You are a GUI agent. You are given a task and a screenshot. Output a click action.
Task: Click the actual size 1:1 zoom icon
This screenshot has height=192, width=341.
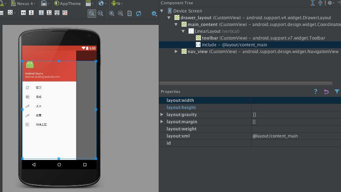click(100, 14)
